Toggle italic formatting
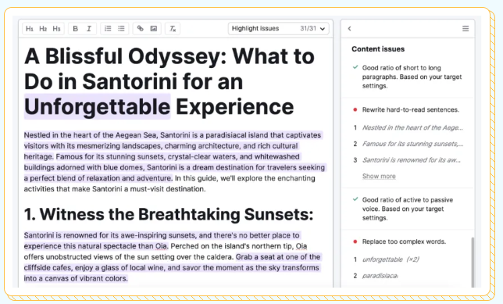Viewport: 503px width, 304px height. pos(89,29)
